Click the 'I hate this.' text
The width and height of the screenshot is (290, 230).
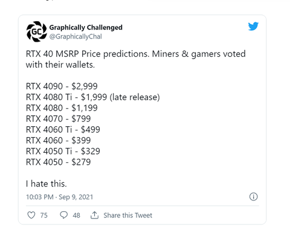(47, 184)
